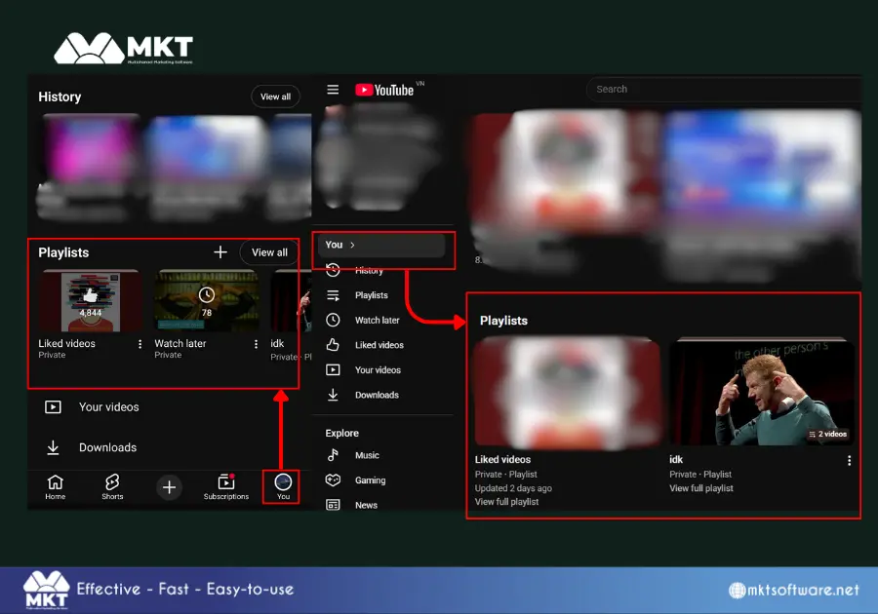Image resolution: width=878 pixels, height=614 pixels.
Task: Tap the plus icon to create a playlist
Action: (220, 252)
